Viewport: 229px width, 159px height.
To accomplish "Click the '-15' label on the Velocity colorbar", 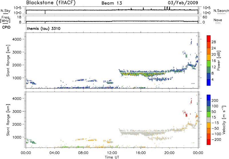I will click(215, 123).
